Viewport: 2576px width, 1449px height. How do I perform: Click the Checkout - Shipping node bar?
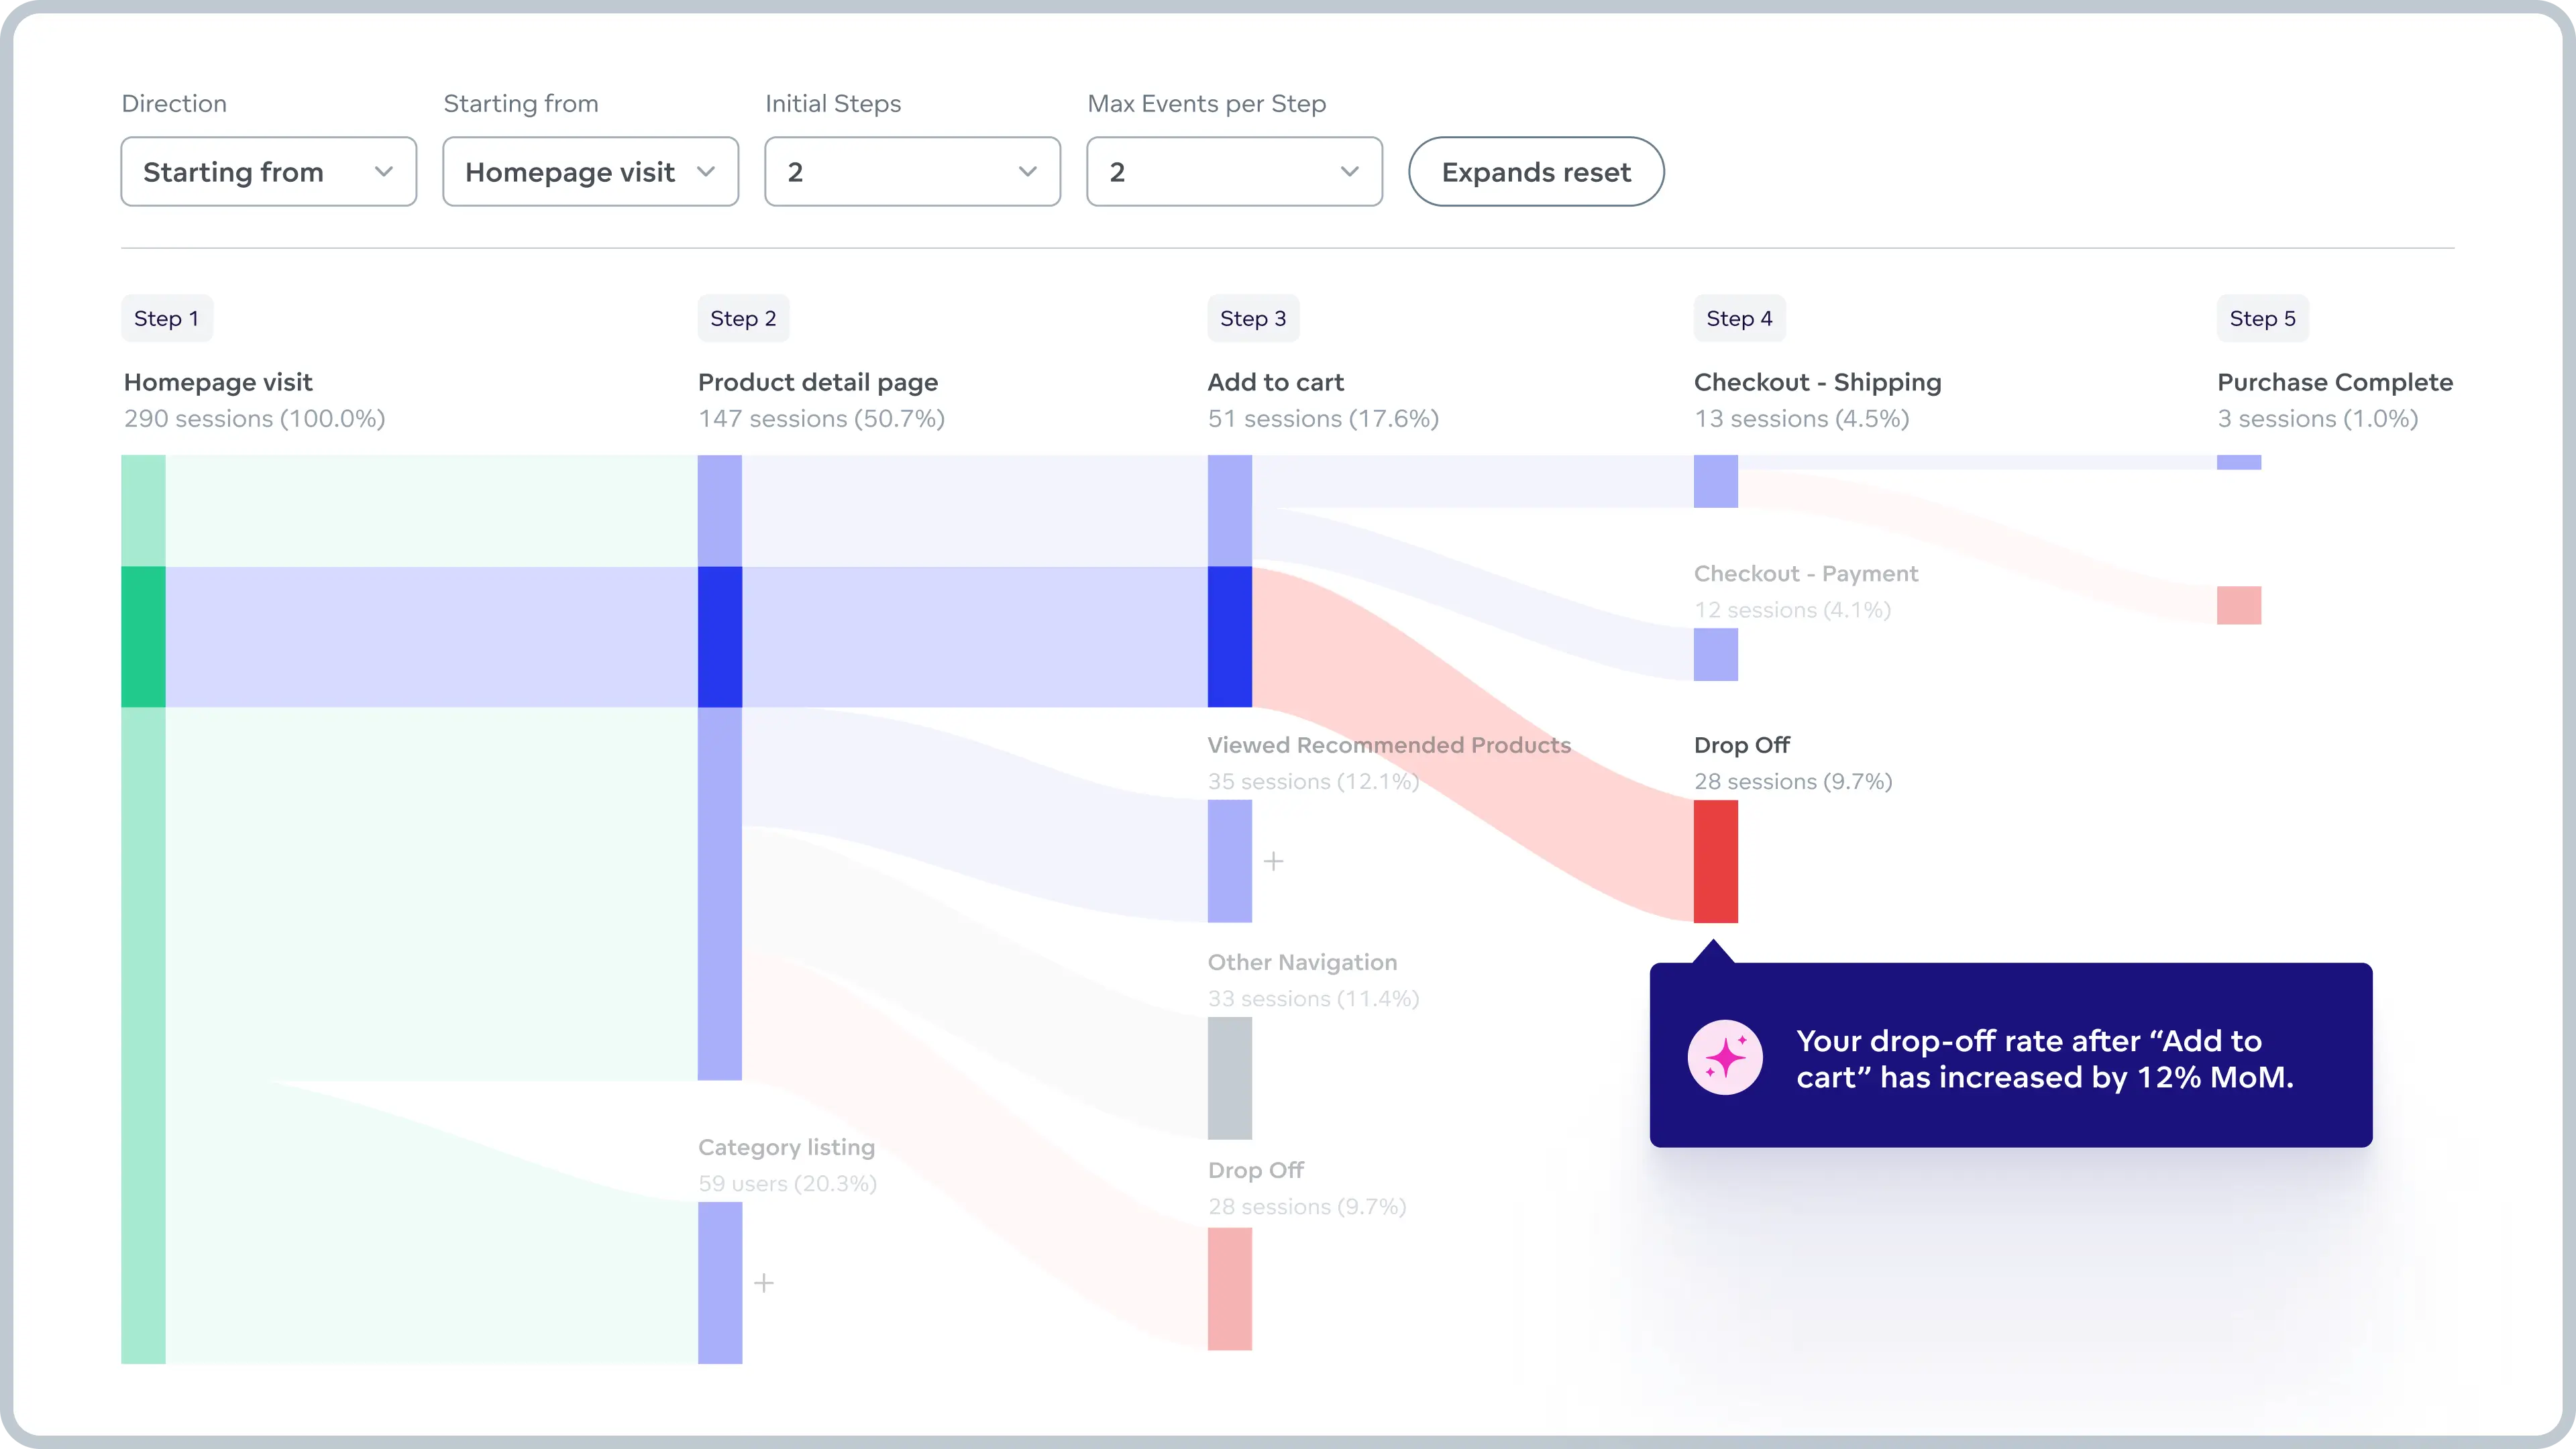[1715, 481]
